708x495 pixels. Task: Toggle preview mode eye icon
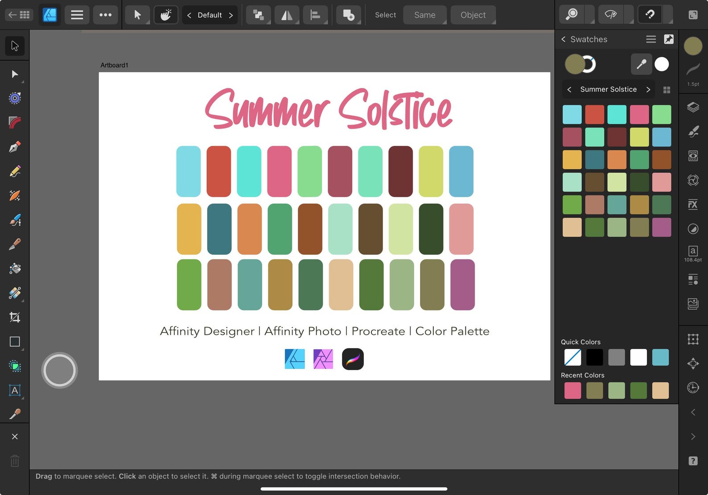pos(611,15)
